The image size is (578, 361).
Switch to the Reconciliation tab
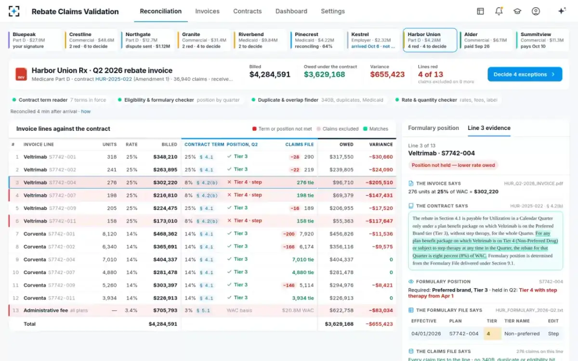pyautogui.click(x=161, y=11)
